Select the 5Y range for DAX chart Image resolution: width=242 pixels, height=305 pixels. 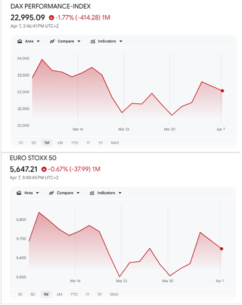coord(100,142)
